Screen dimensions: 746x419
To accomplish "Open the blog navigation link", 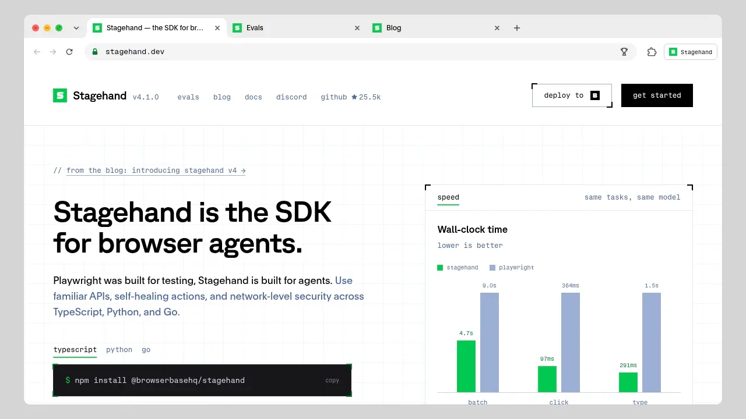I will pos(222,97).
